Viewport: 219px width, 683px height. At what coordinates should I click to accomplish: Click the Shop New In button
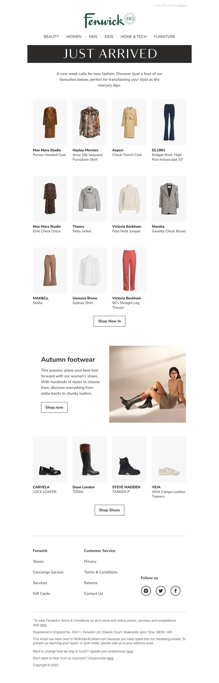tap(109, 321)
